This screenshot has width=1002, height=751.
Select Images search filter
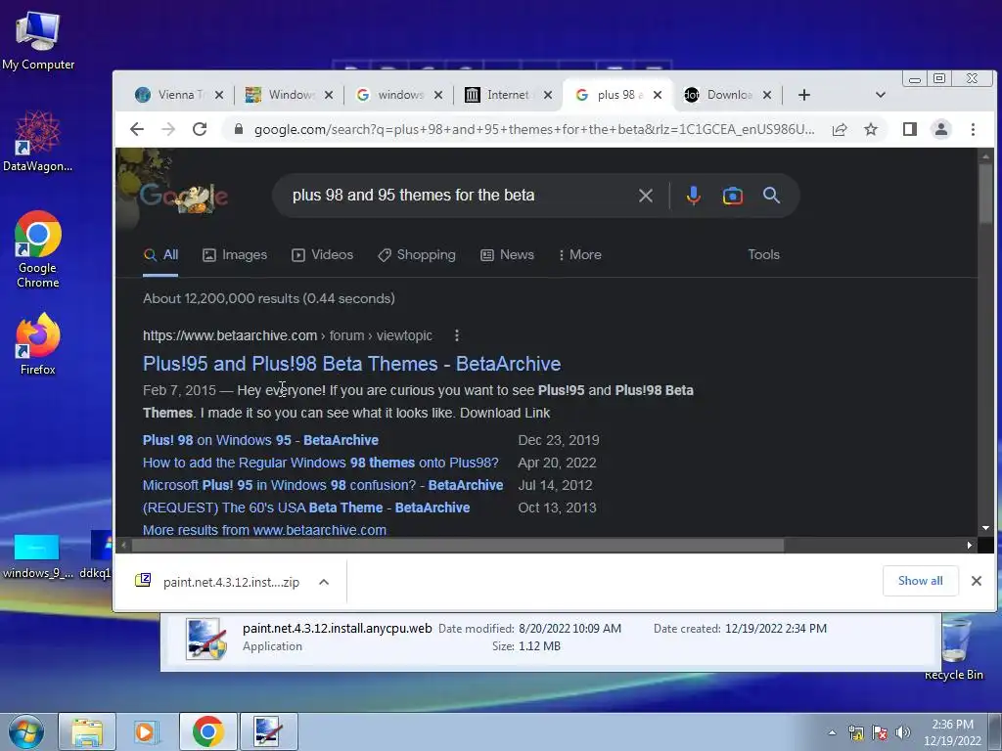pos(235,255)
